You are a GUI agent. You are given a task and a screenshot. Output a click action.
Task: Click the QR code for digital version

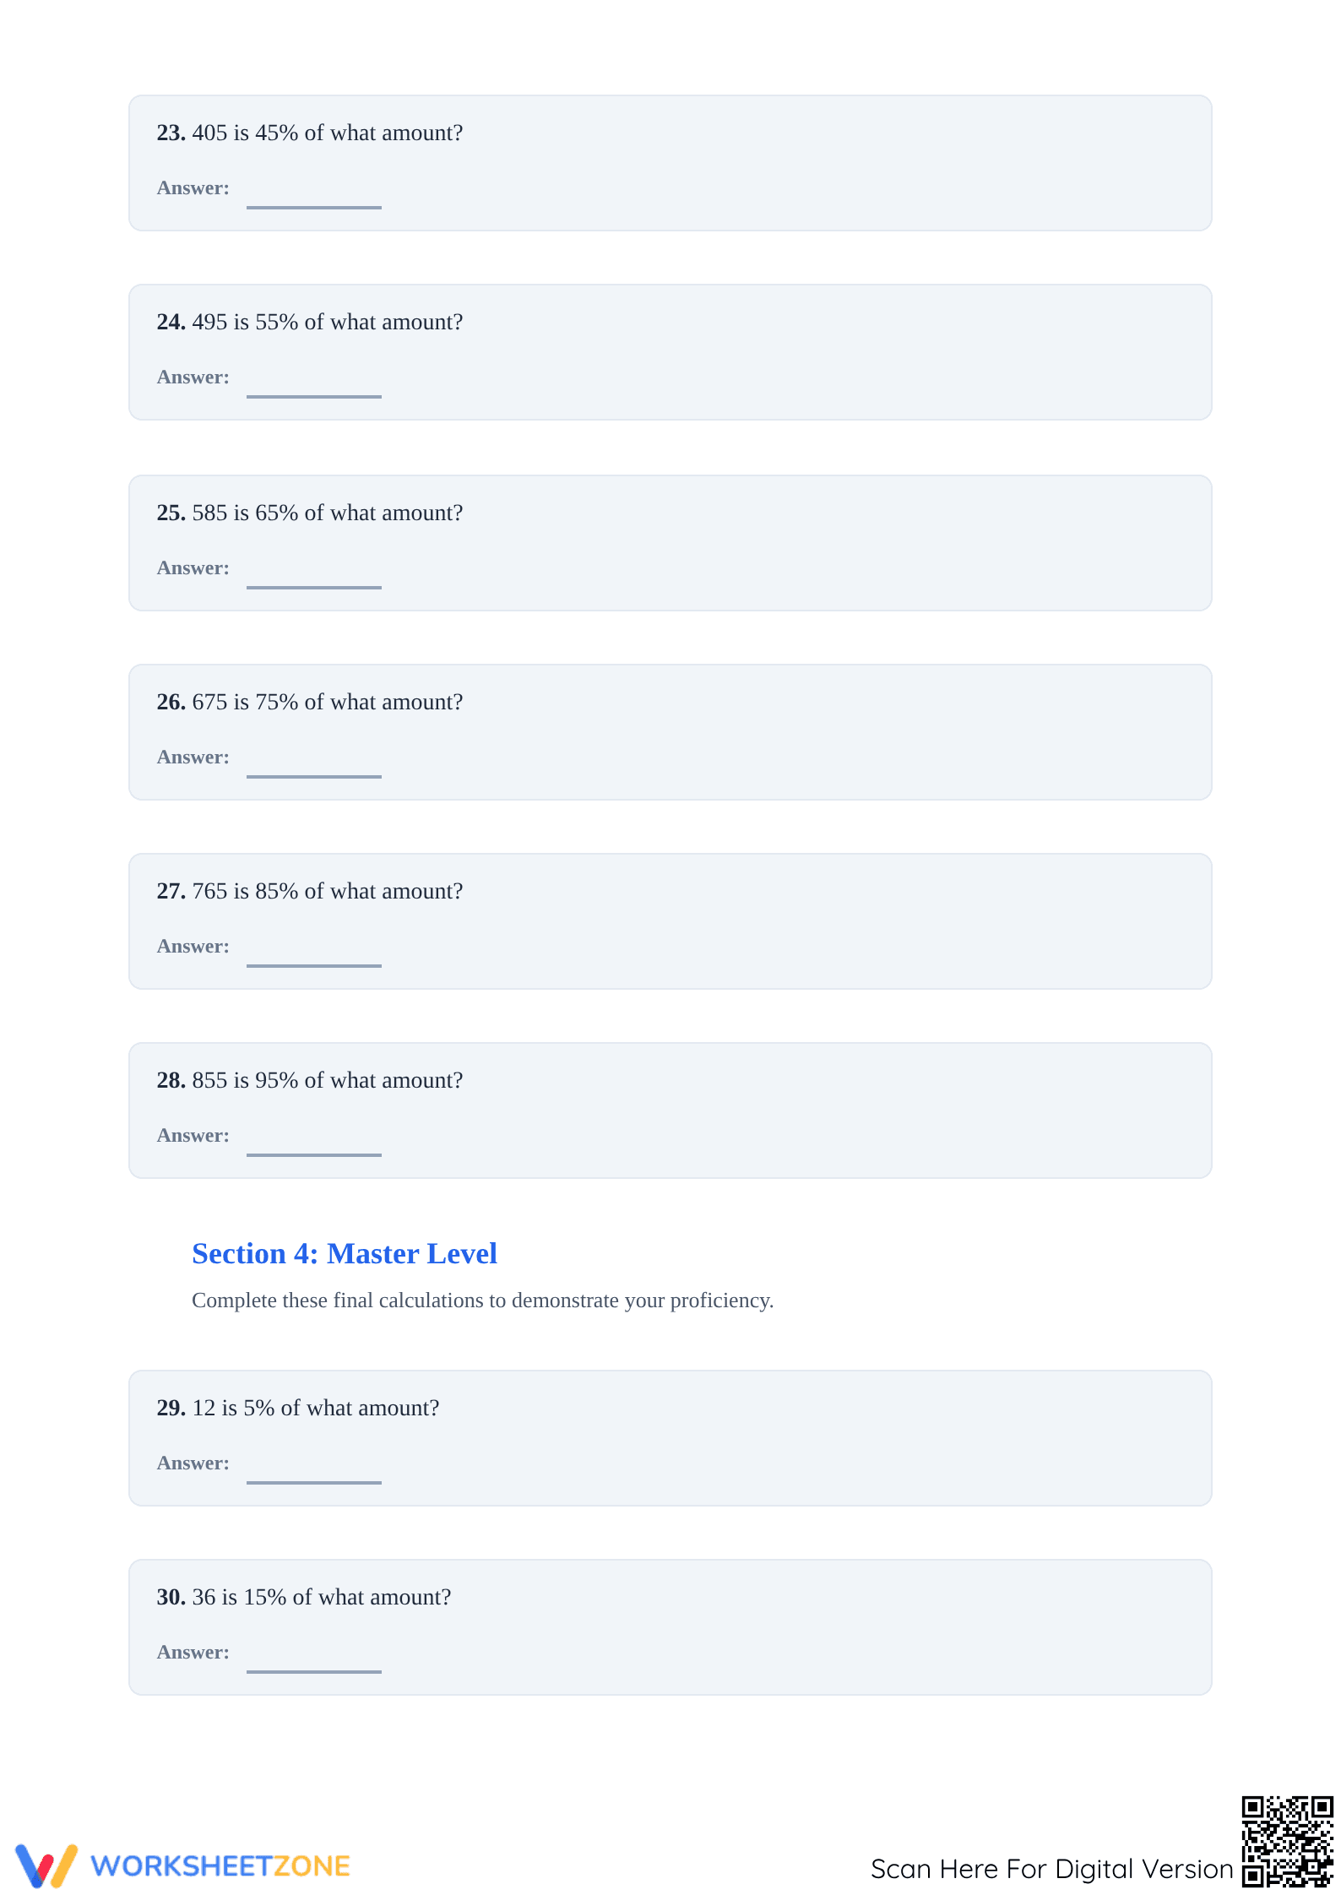tap(1287, 1842)
